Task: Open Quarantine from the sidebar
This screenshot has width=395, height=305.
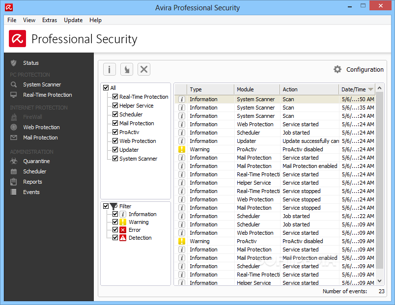Action: coord(36,161)
